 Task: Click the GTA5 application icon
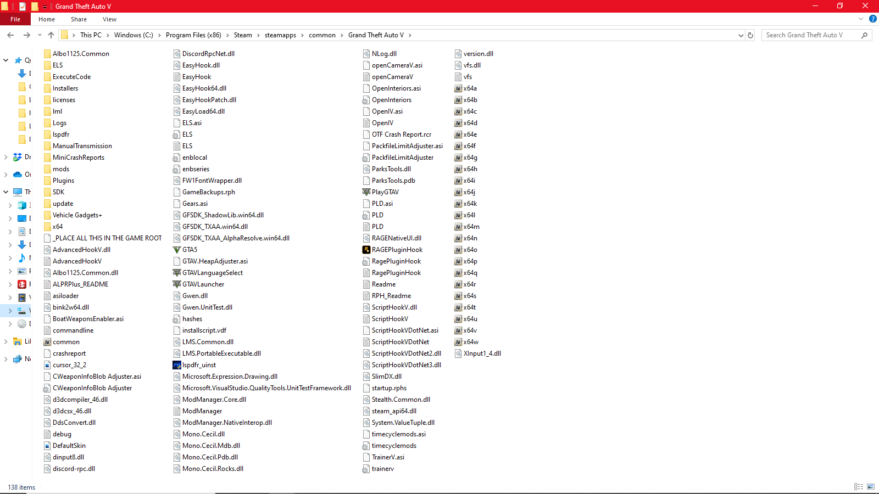point(177,250)
